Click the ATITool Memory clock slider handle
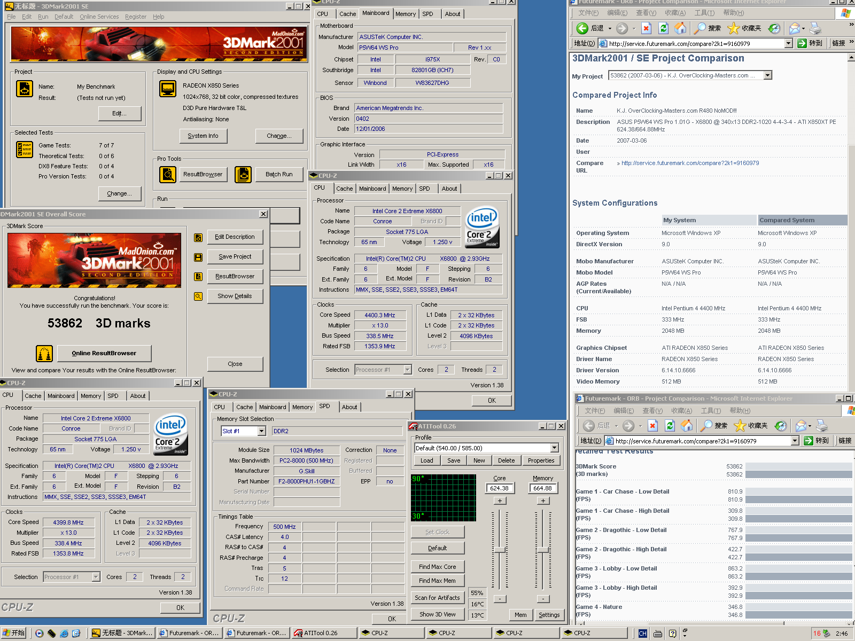The width and height of the screenshot is (855, 641). click(543, 550)
